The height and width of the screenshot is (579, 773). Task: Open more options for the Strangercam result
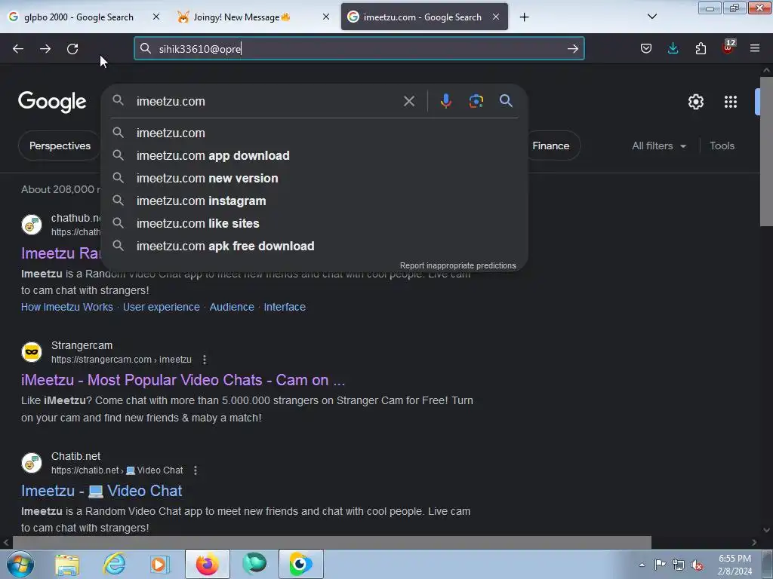(205, 360)
